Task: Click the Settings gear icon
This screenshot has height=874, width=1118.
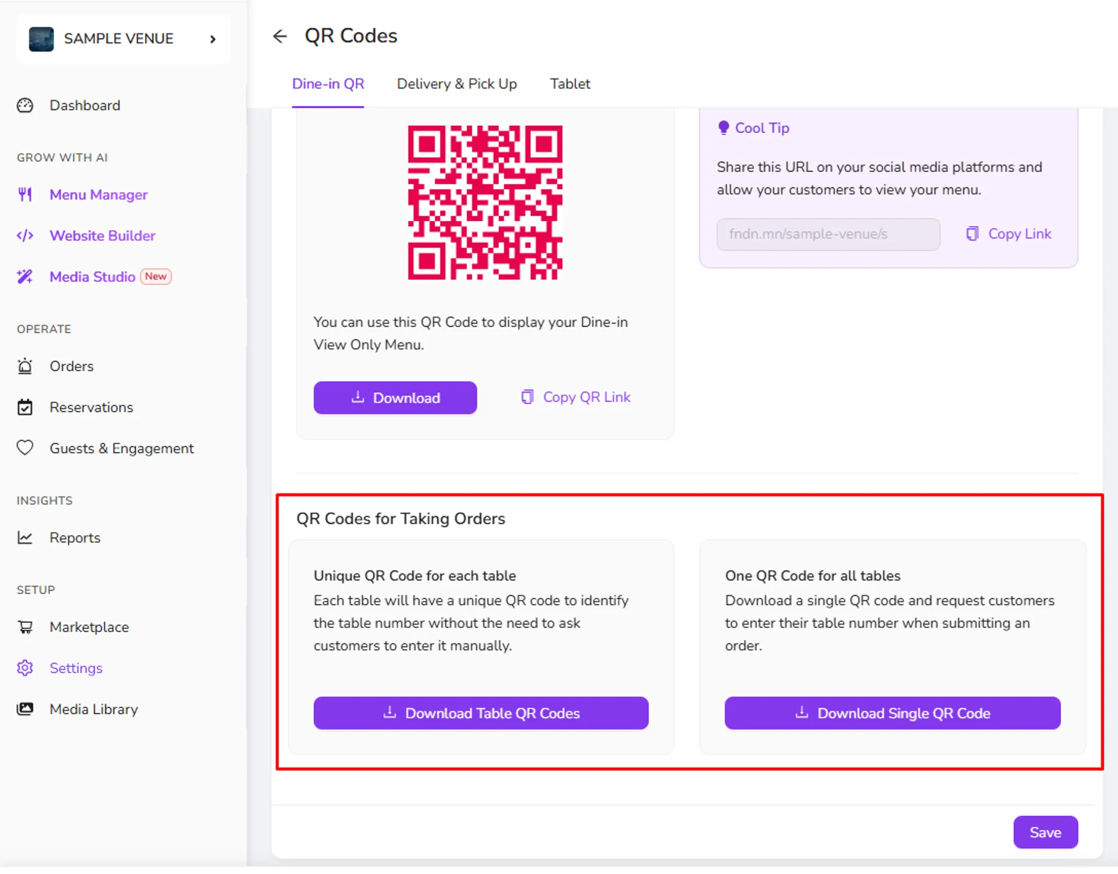Action: 25,668
